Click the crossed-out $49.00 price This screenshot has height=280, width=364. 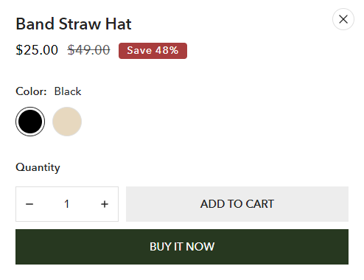88,50
